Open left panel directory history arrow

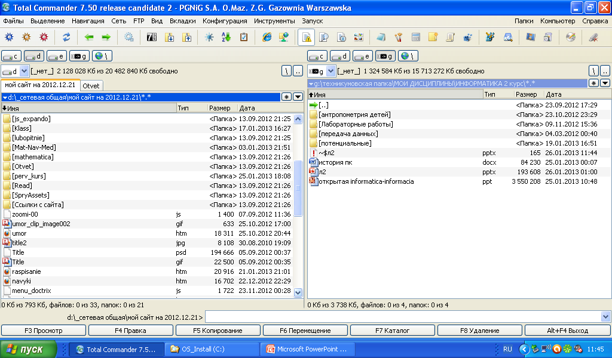pos(298,97)
